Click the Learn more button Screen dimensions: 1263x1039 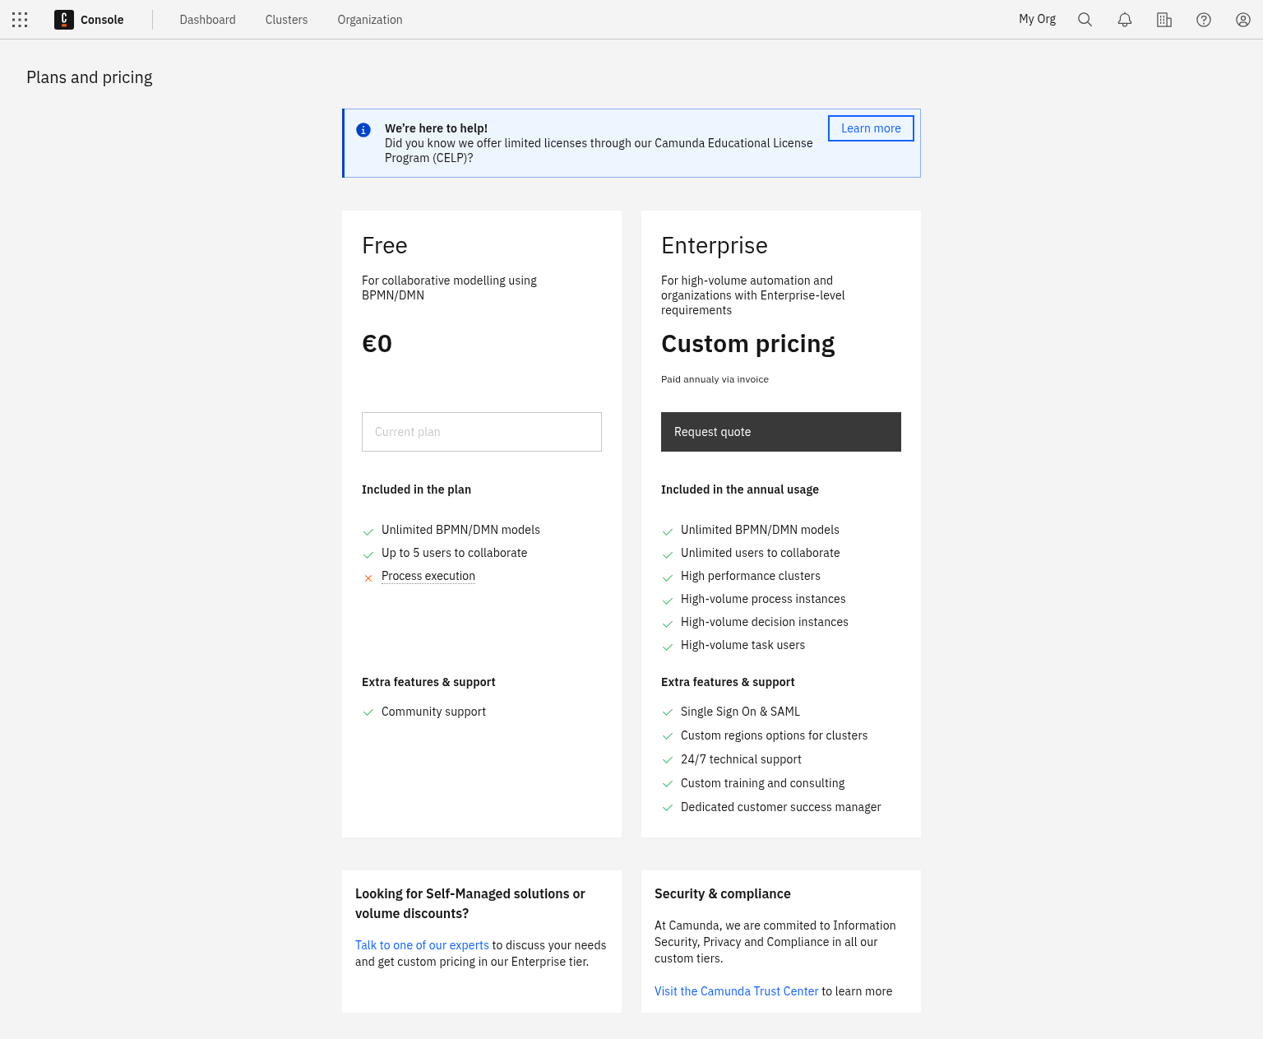870,128
